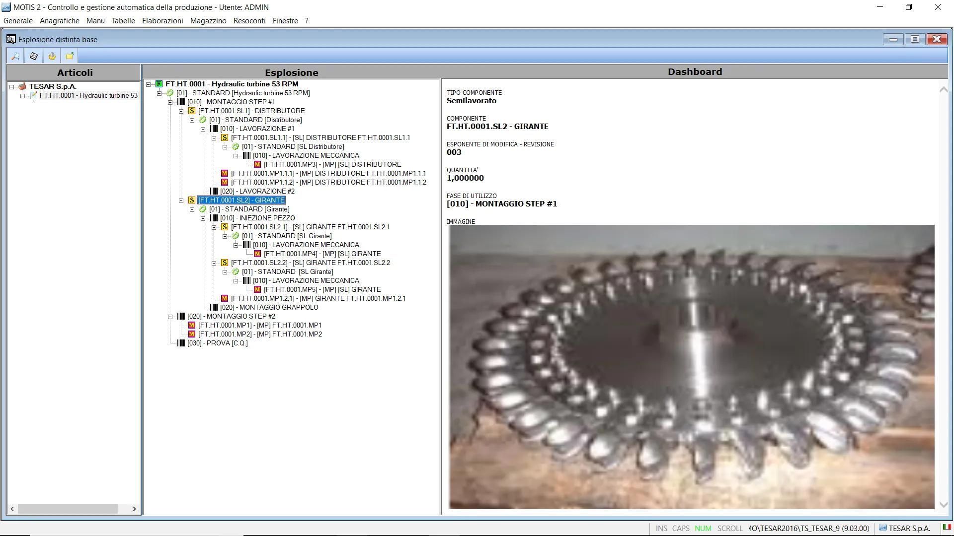Click the document icon beside FT.HT.0001 in Articoli

[x=33, y=95]
